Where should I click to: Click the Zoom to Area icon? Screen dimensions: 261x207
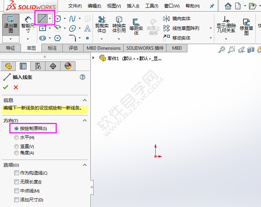tap(232, 50)
